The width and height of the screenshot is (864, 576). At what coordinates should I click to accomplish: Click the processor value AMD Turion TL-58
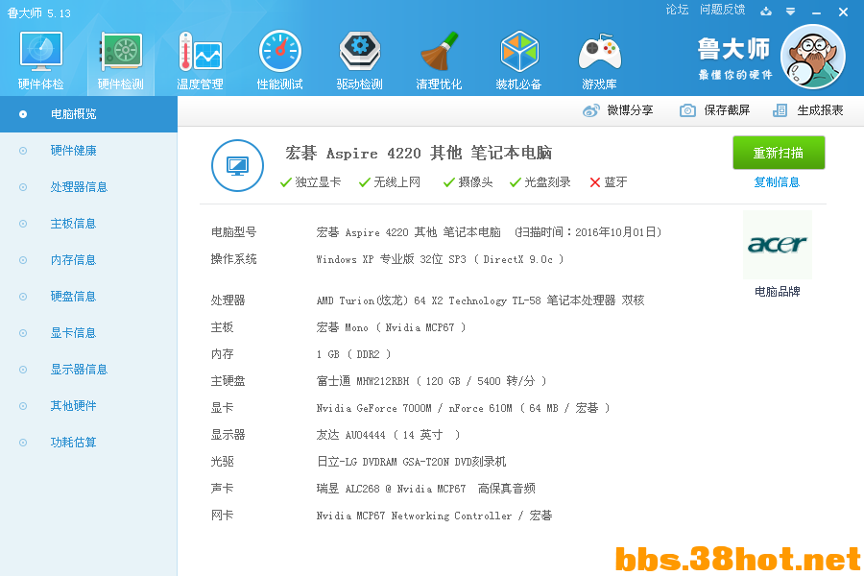point(480,300)
